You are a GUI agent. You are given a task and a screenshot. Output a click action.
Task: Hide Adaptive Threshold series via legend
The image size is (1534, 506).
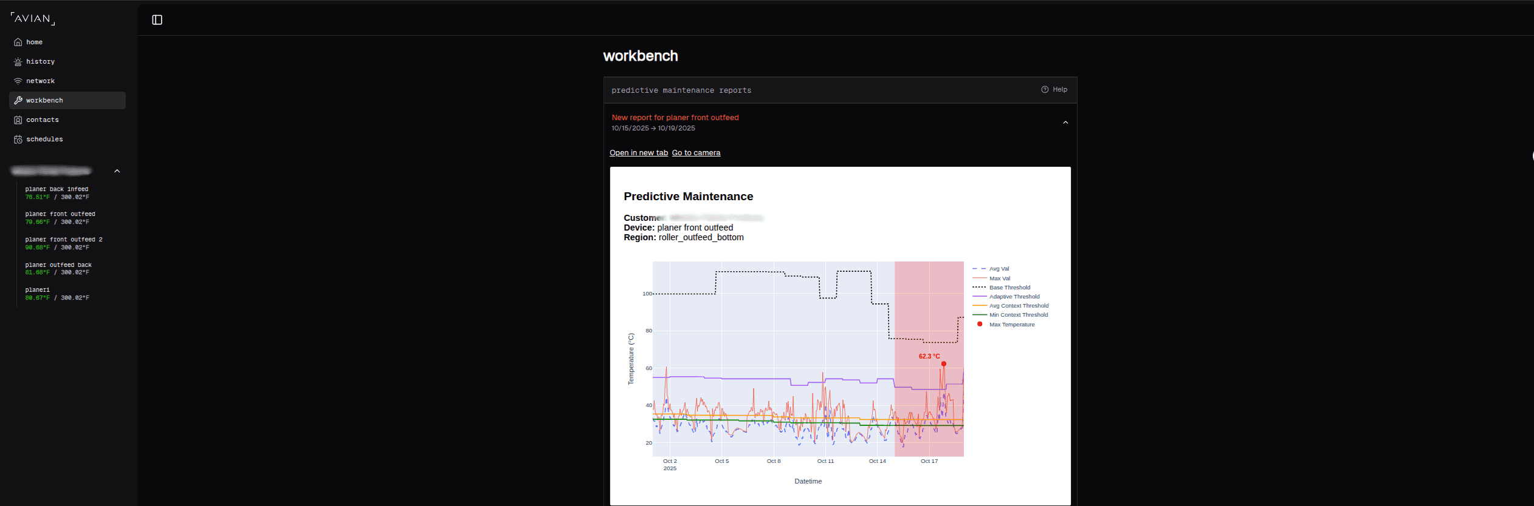pos(1014,297)
